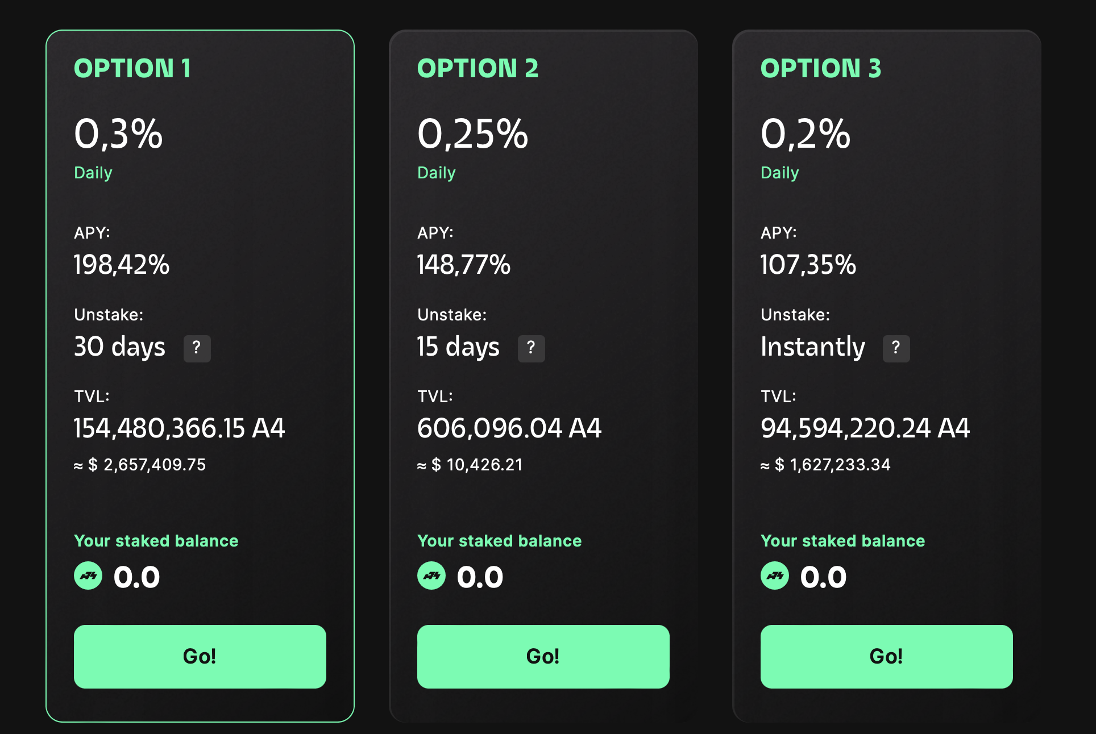
Task: Click the A4 token icon in Option 3
Action: pos(775,576)
